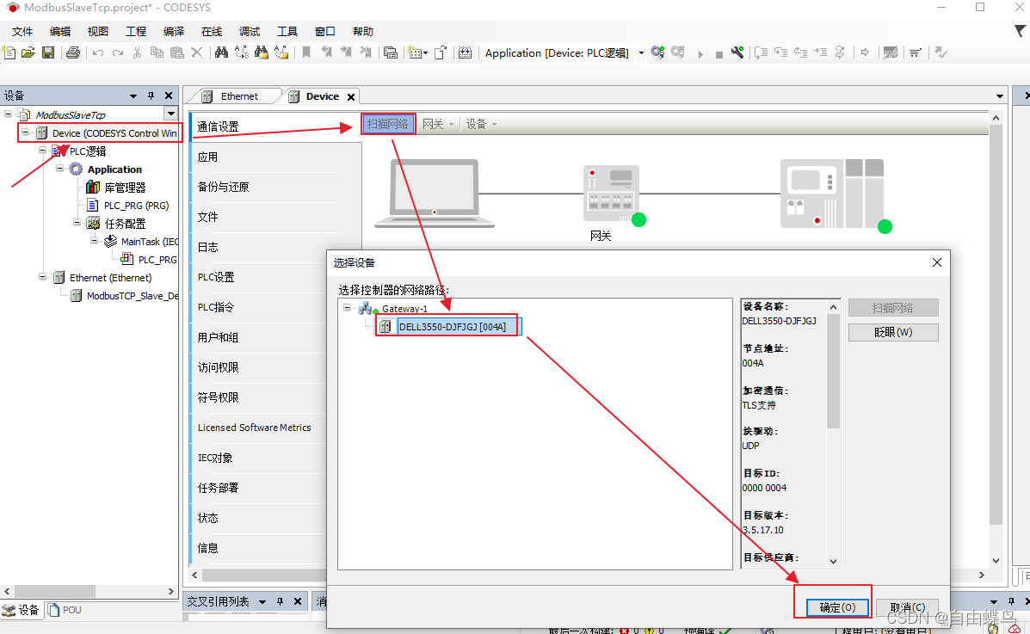This screenshot has width=1030, height=634.
Task: Click the gateway device image
Action: 611,194
